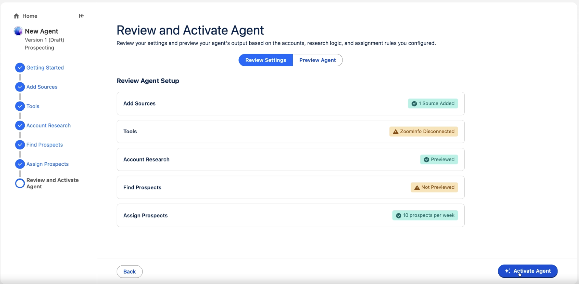Click the Home house icon
The image size is (579, 284).
[16, 16]
